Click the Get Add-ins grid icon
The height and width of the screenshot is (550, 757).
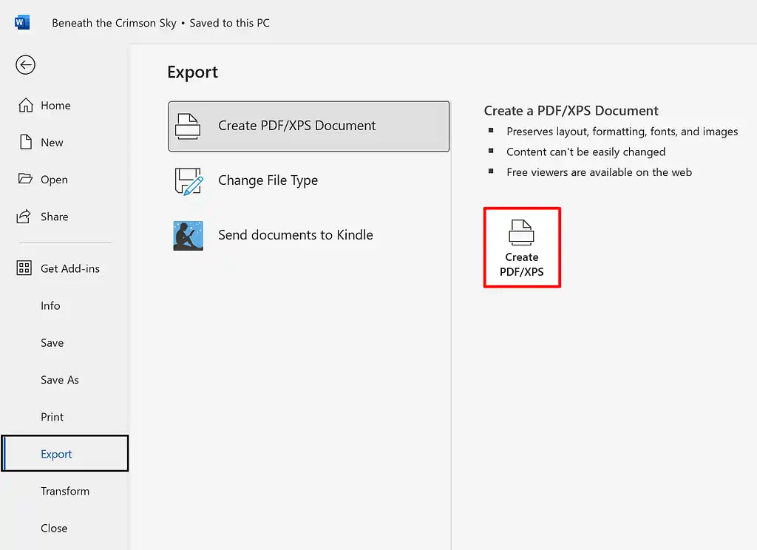click(x=24, y=268)
